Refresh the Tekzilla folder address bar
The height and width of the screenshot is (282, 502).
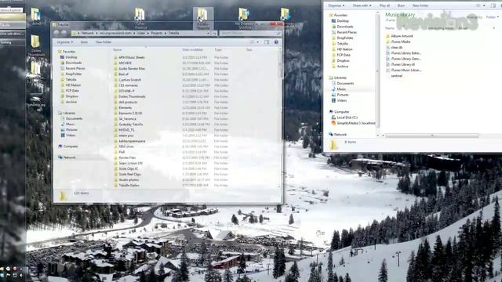(x=214, y=33)
